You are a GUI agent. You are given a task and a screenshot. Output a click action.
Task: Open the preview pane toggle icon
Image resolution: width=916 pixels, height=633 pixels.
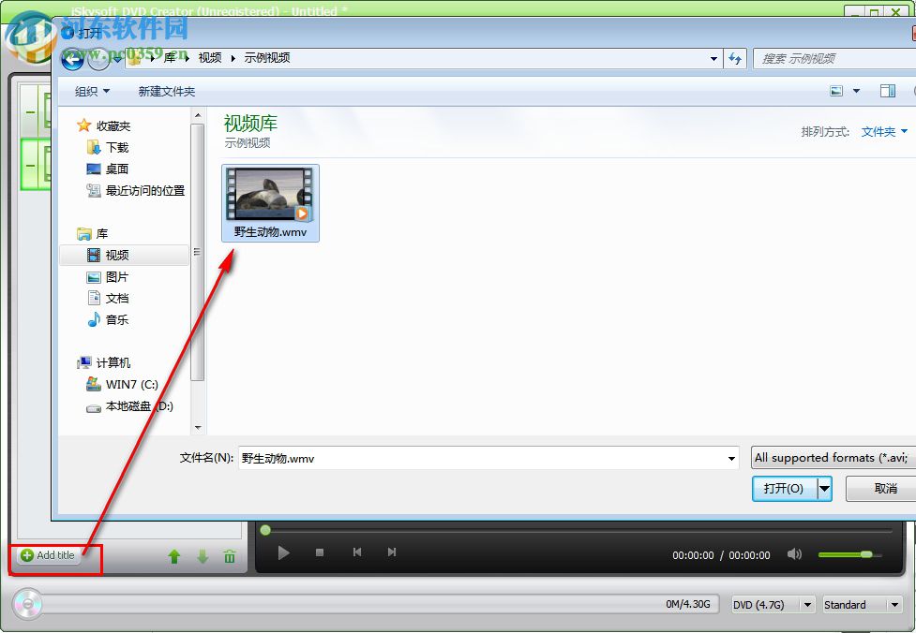(x=888, y=91)
